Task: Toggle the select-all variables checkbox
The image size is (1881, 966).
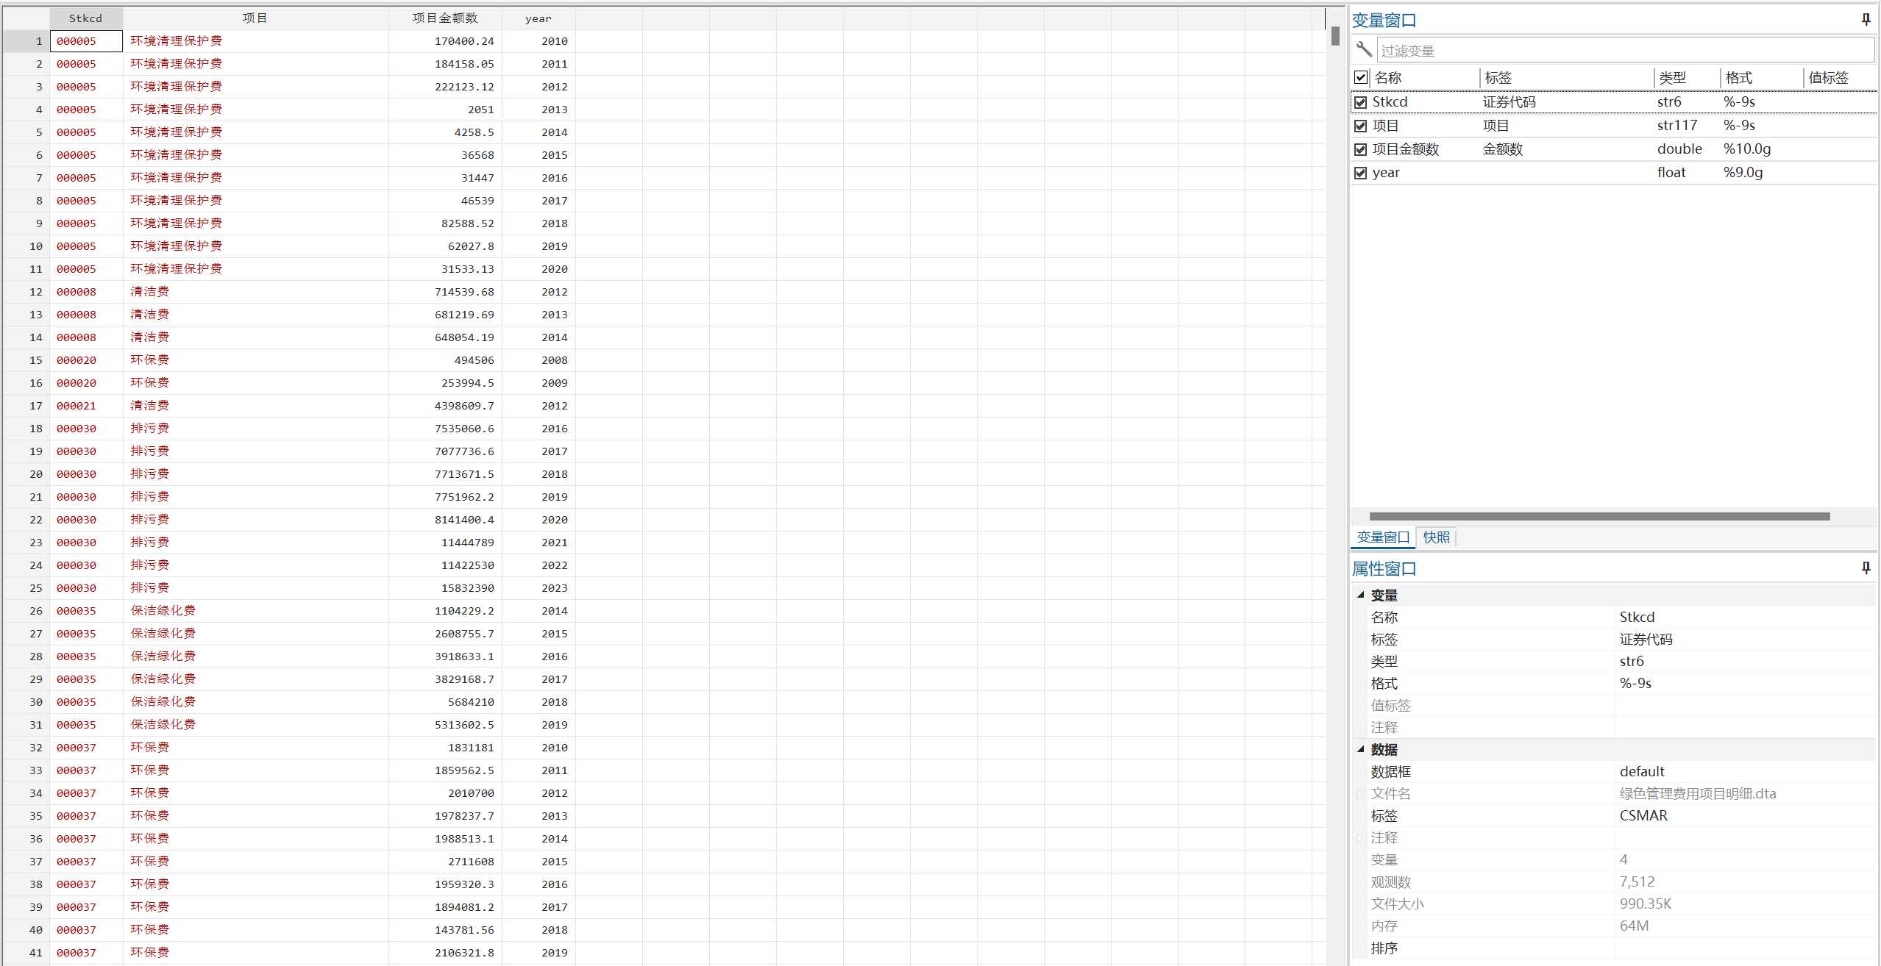Action: point(1360,77)
